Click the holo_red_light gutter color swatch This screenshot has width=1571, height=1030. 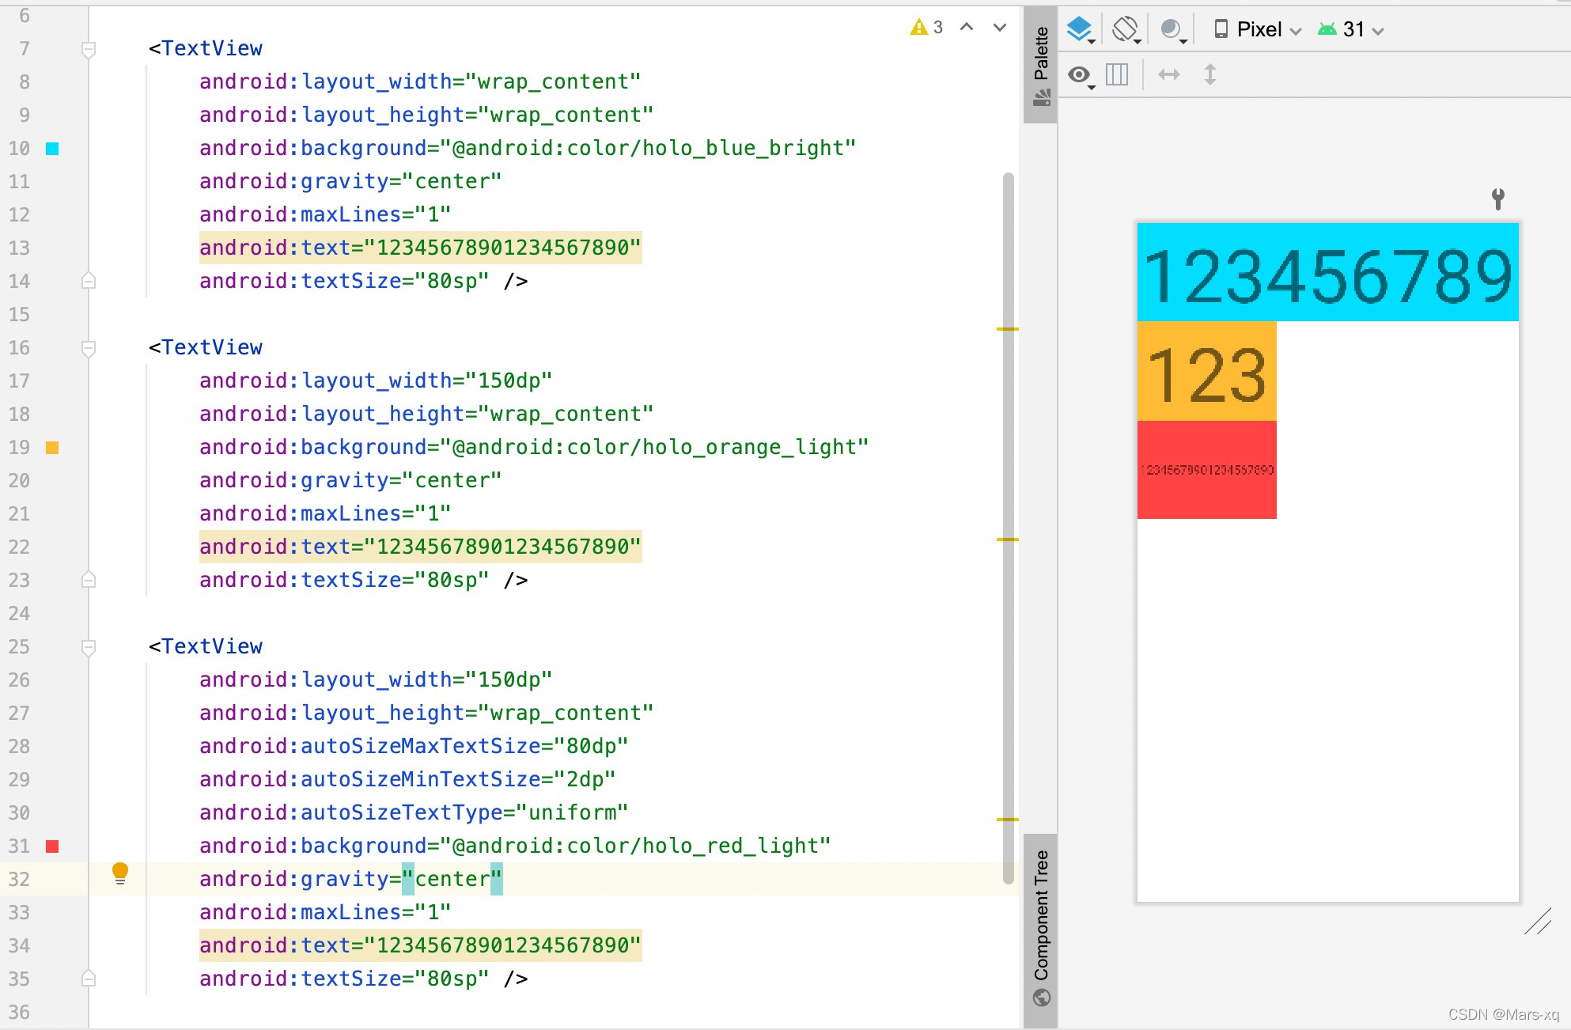(x=52, y=846)
